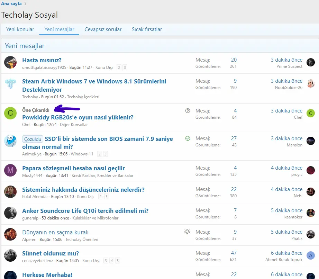Viewport: 319px width, 279px height.
Task: Open umutttgalatasarayy1905 avatar in Hasta mısınız? row
Action: tap(10, 62)
